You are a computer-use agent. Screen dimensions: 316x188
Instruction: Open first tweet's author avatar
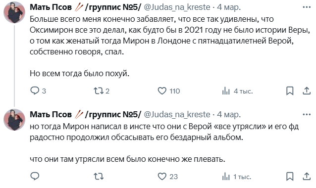coord(14,12)
